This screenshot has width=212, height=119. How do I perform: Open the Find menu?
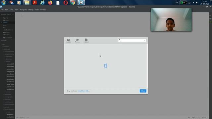tap(11, 10)
